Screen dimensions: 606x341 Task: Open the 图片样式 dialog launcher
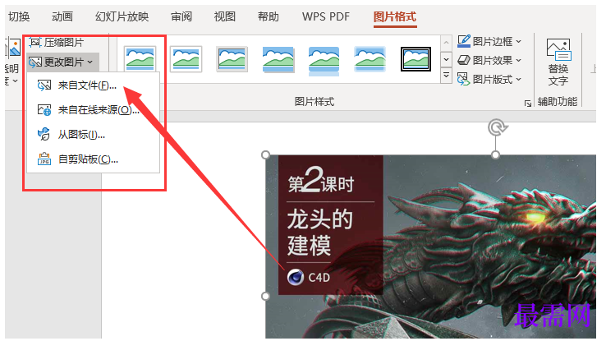click(x=527, y=103)
